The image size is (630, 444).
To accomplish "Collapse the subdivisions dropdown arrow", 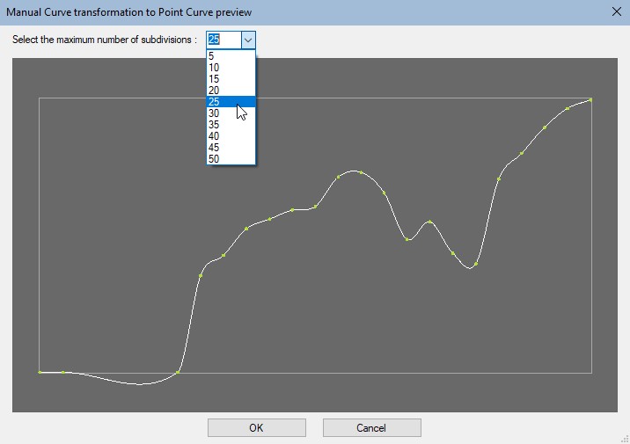I will tap(248, 40).
